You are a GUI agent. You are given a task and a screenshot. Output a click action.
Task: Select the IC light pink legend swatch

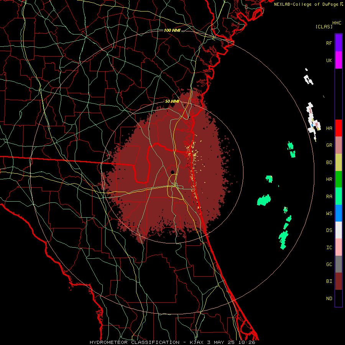(338, 247)
